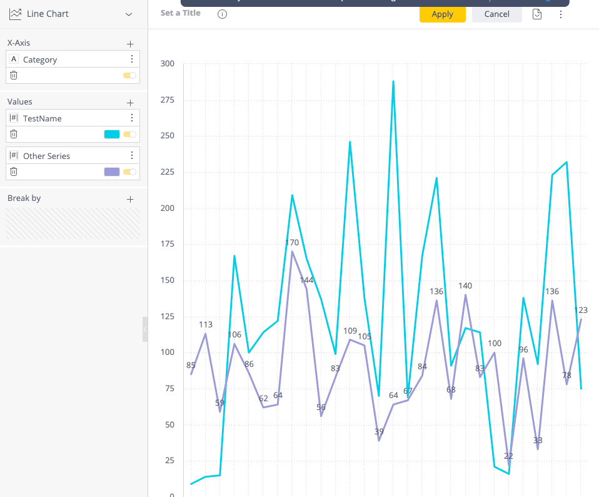
Task: Click the yellow Apply button
Action: pos(442,14)
